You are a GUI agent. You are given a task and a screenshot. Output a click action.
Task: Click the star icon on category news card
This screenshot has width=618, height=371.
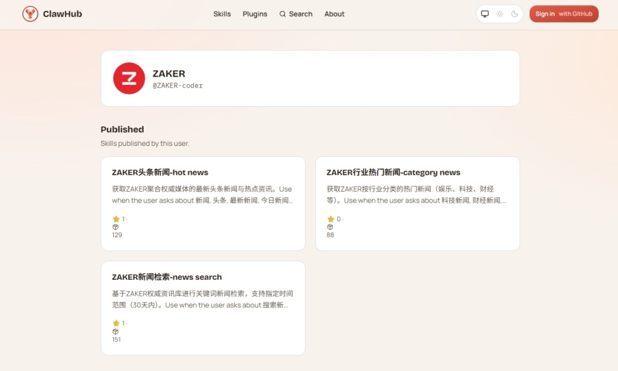click(x=330, y=219)
